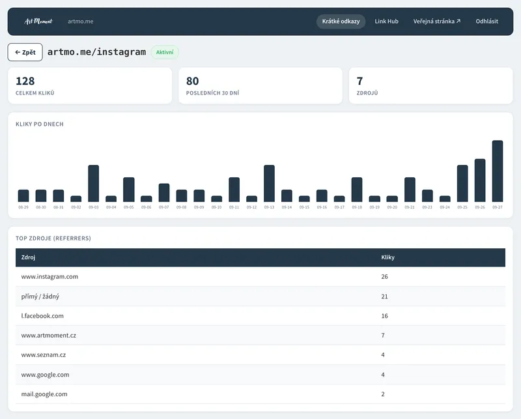Click the chart bar for 09-13
The width and height of the screenshot is (521, 419).
click(269, 184)
